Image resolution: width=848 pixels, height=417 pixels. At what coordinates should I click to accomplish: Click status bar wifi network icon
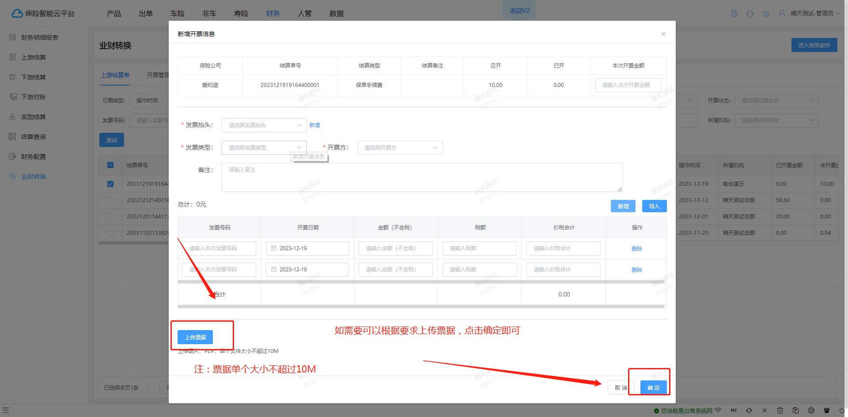pos(718,410)
